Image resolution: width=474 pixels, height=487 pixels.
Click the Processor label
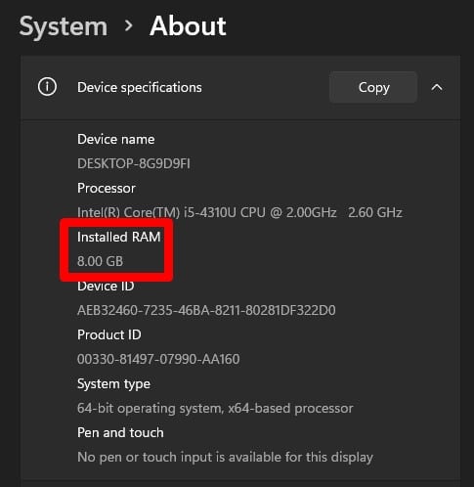pos(107,188)
